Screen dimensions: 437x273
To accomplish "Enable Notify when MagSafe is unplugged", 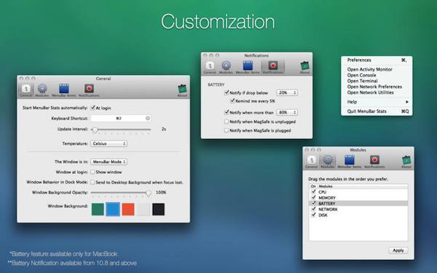I will point(227,122).
